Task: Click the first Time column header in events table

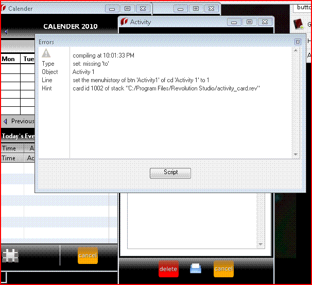Action: (12, 148)
